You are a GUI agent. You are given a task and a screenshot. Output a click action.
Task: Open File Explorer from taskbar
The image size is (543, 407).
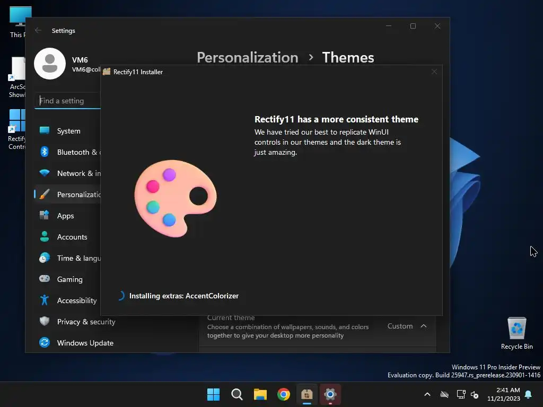point(260,394)
